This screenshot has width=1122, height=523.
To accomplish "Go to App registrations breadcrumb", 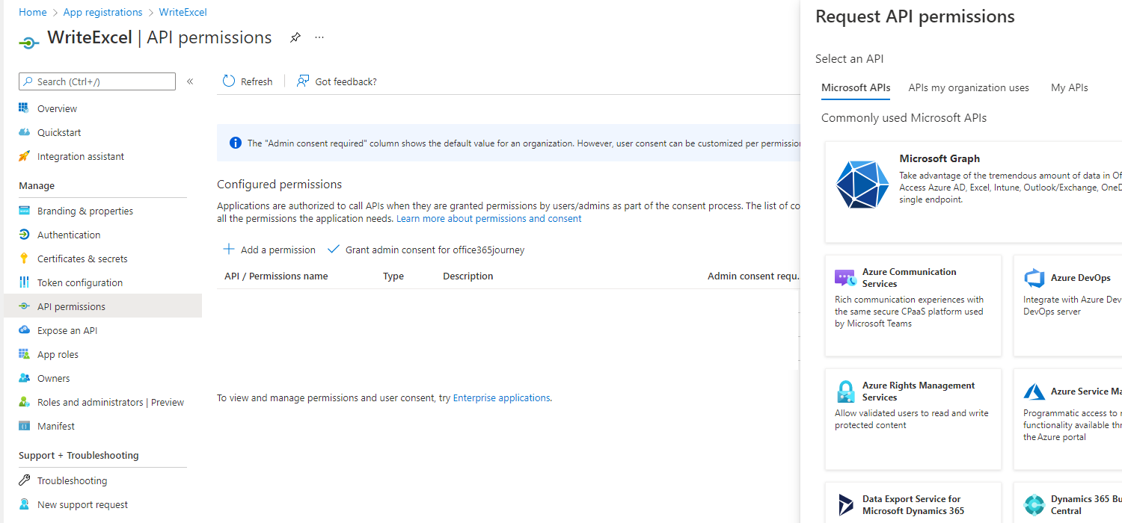I will [x=102, y=12].
